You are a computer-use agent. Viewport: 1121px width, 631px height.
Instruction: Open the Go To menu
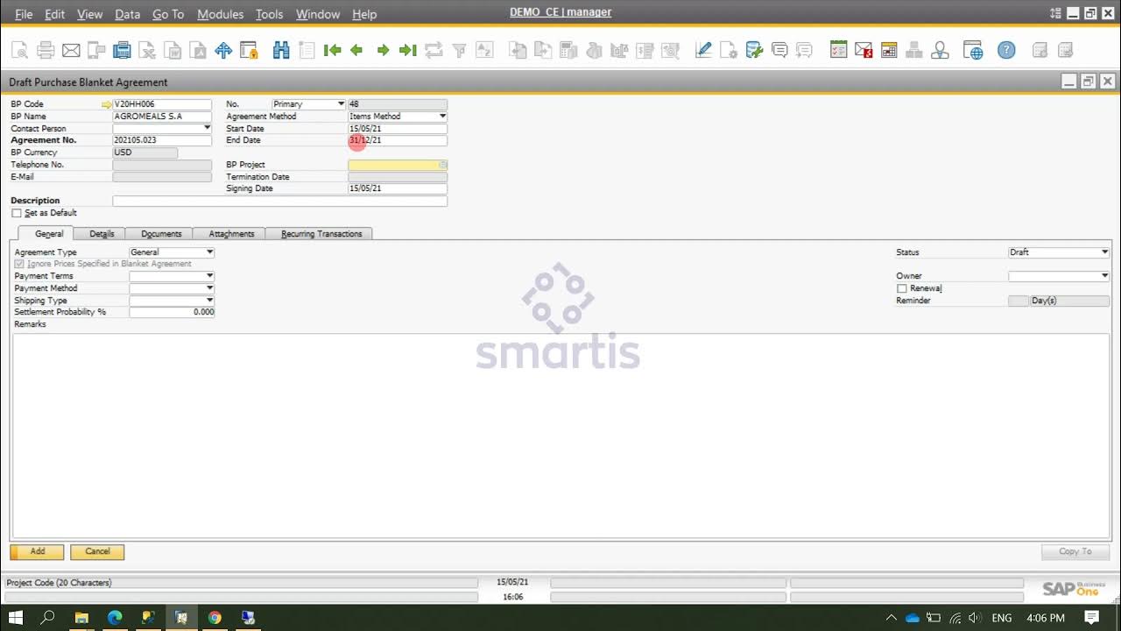click(168, 14)
